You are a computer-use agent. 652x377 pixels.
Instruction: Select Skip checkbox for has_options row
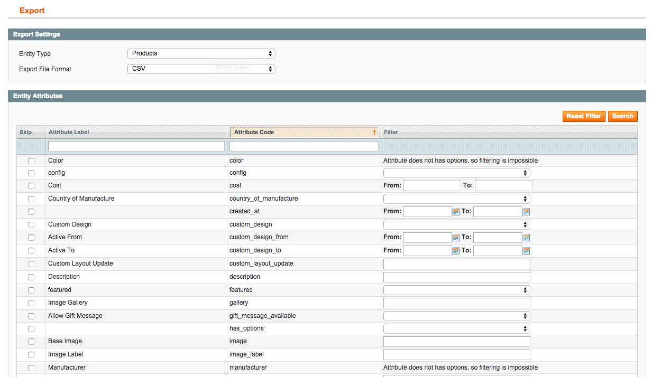click(x=31, y=329)
